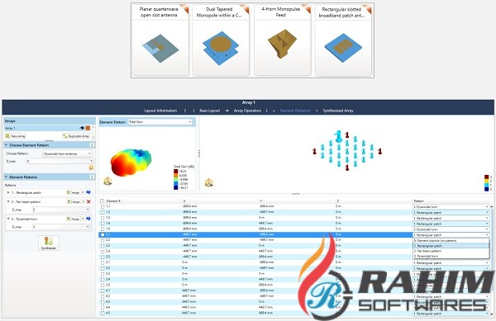496x321 pixels.
Task: Click the New Array button
Action: tap(16, 136)
